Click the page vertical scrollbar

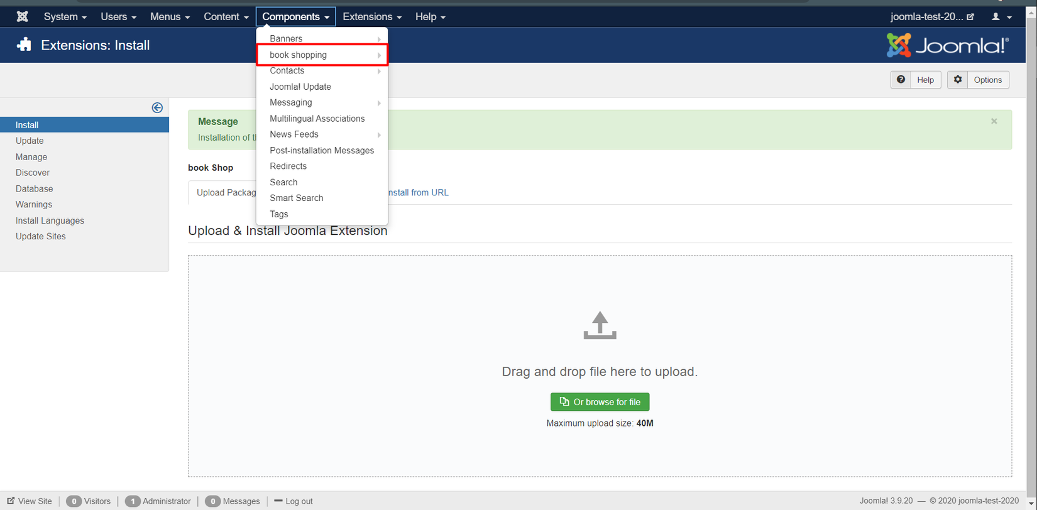[1032, 258]
